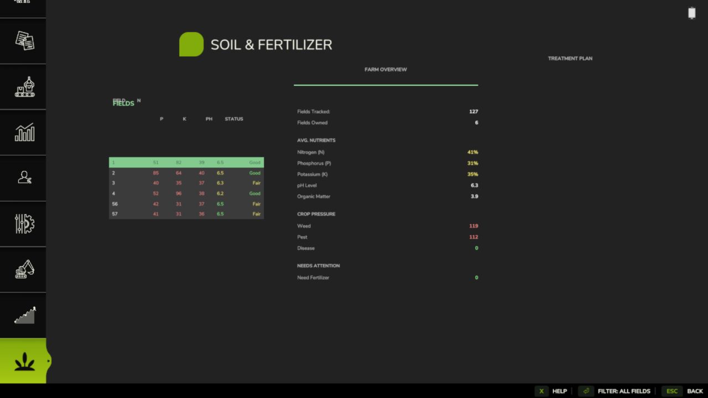This screenshot has height=398, width=708.
Task: Click the battery indicator at top right
Action: (691, 13)
